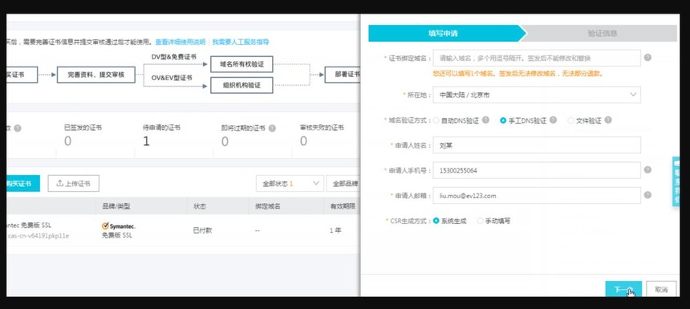Click help icon next to certificate domain field
The height and width of the screenshot is (309, 690).
pos(647,58)
